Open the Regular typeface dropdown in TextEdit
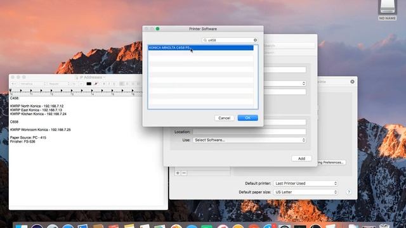 (59, 84)
